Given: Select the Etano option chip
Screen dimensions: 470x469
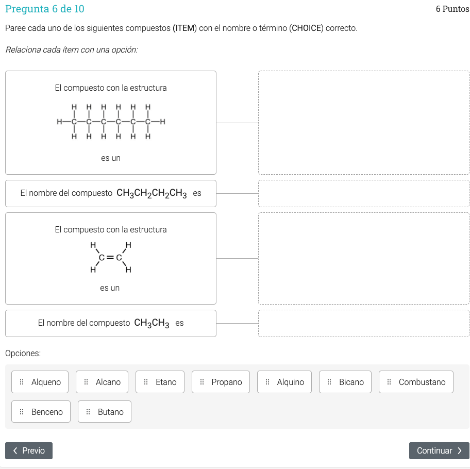Looking at the screenshot, I should [x=160, y=382].
